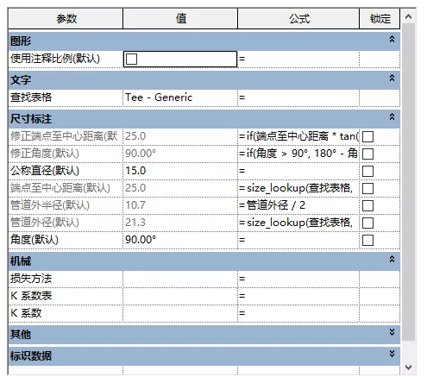Click the scrollbar down arrow
This screenshot has height=377, width=427.
tap(408, 368)
